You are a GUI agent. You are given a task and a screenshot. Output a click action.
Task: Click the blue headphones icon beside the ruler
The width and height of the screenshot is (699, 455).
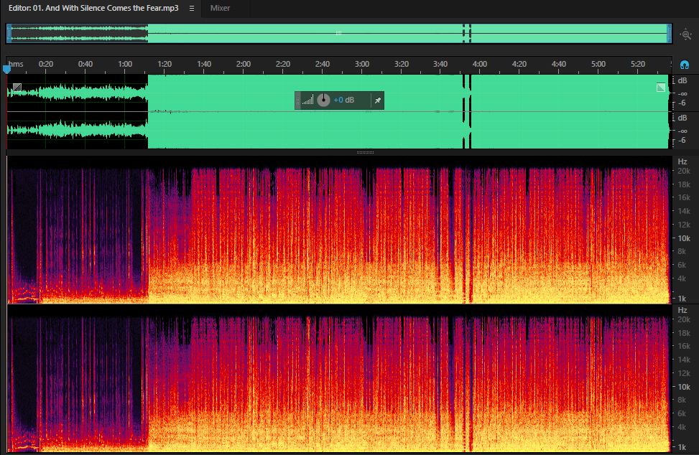point(685,65)
